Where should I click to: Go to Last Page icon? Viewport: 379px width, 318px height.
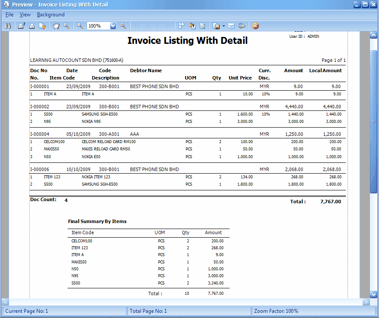[168, 26]
